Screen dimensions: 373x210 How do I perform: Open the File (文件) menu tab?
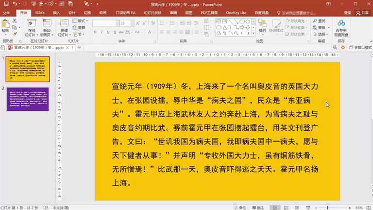[x=7, y=13]
